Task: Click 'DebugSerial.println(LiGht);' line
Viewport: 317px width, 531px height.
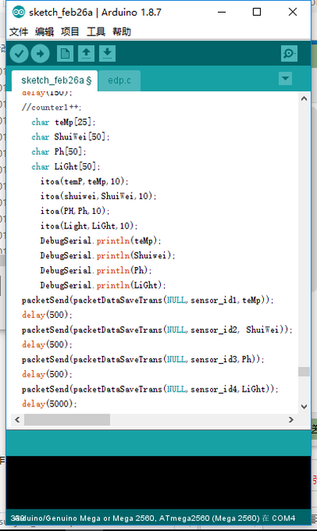Action: tap(103, 285)
